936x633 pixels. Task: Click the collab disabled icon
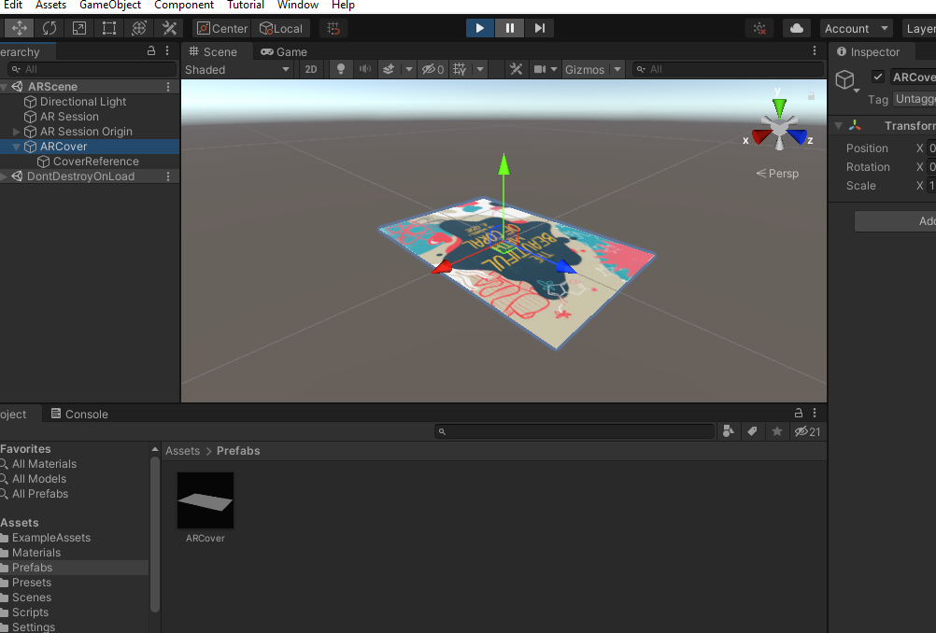[759, 28]
